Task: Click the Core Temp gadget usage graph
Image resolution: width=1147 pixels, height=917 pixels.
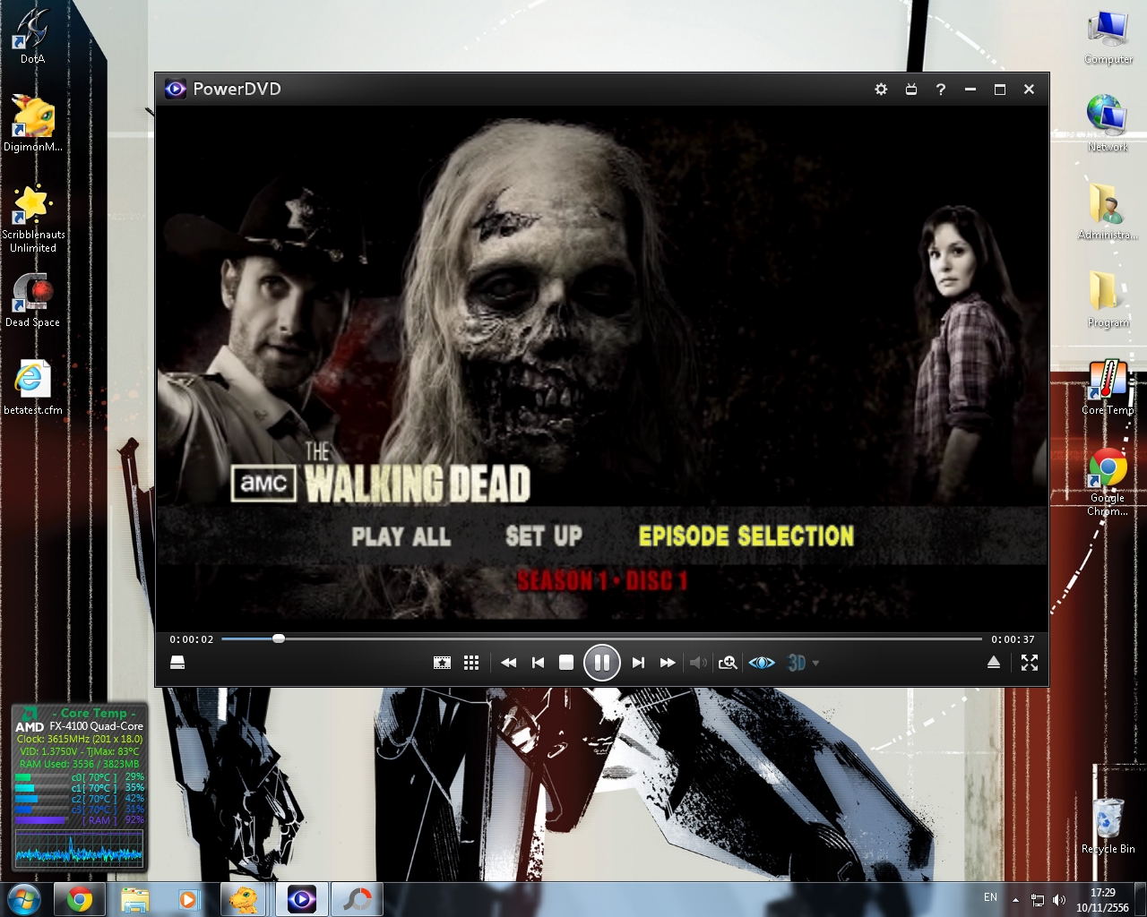Action: pos(79,847)
